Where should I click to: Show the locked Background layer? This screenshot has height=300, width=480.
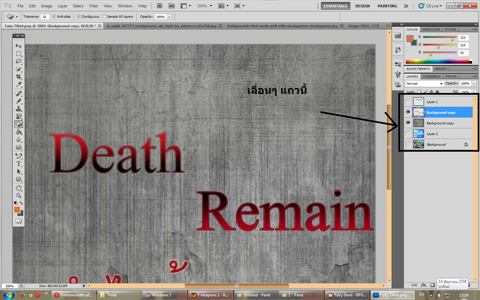[x=408, y=144]
